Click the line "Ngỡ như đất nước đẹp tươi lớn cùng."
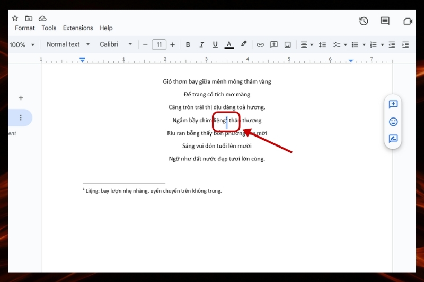 217,159
